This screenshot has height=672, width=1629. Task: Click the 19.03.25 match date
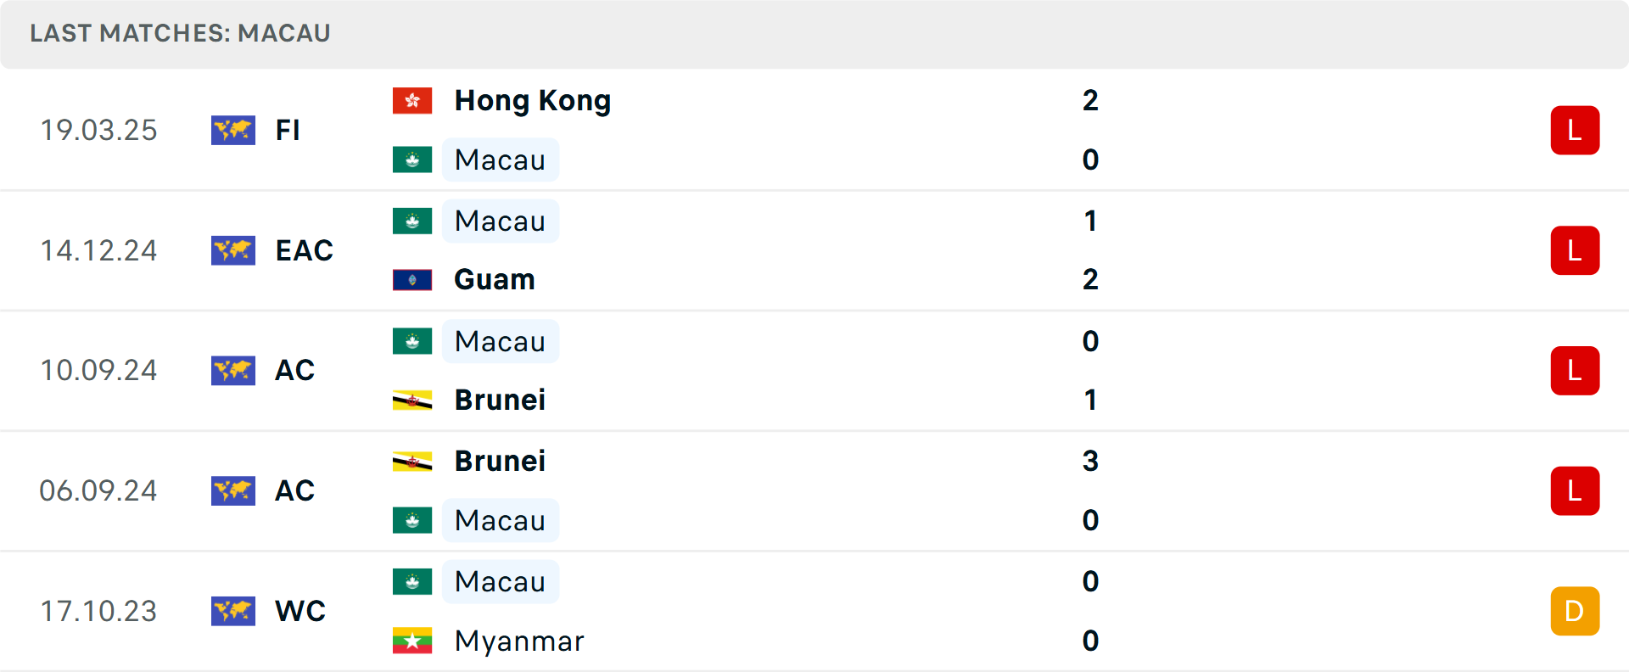tap(98, 131)
